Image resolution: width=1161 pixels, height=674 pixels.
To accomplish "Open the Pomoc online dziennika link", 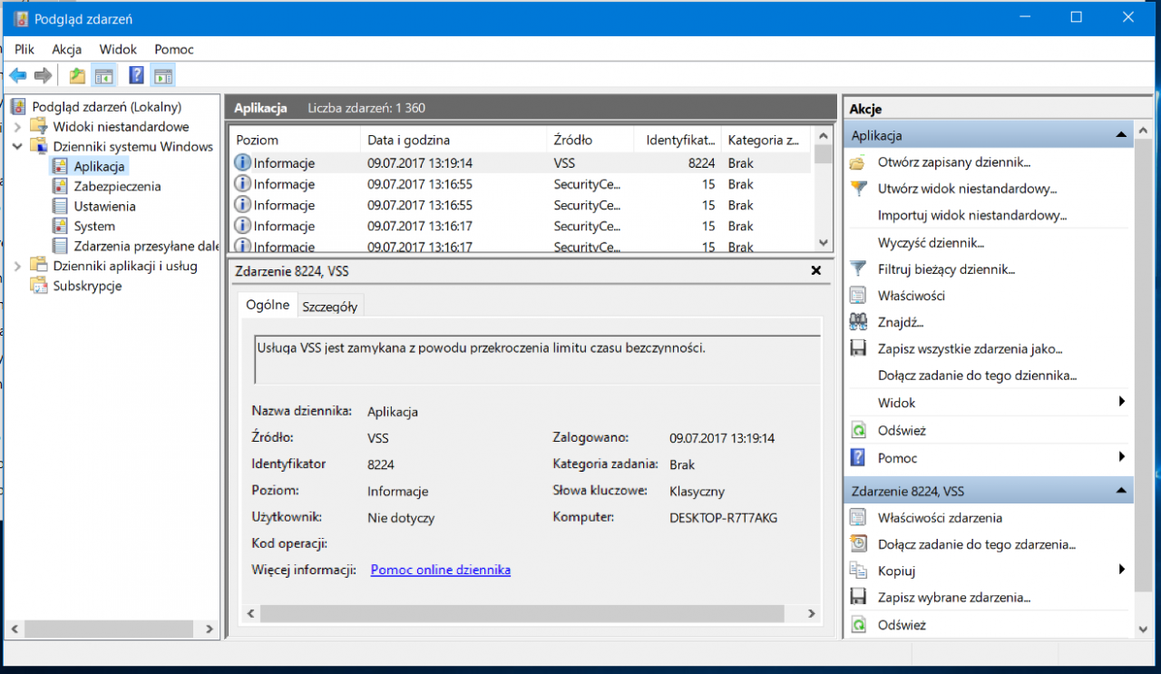I will 440,570.
